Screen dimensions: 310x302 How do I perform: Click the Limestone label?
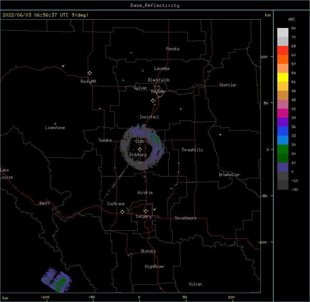pos(55,128)
